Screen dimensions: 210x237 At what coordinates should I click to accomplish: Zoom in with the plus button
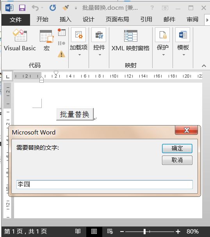pos(178,232)
